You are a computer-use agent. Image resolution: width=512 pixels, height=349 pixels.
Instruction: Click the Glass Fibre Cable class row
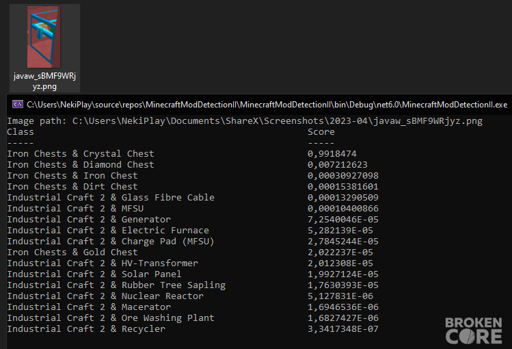coord(111,198)
